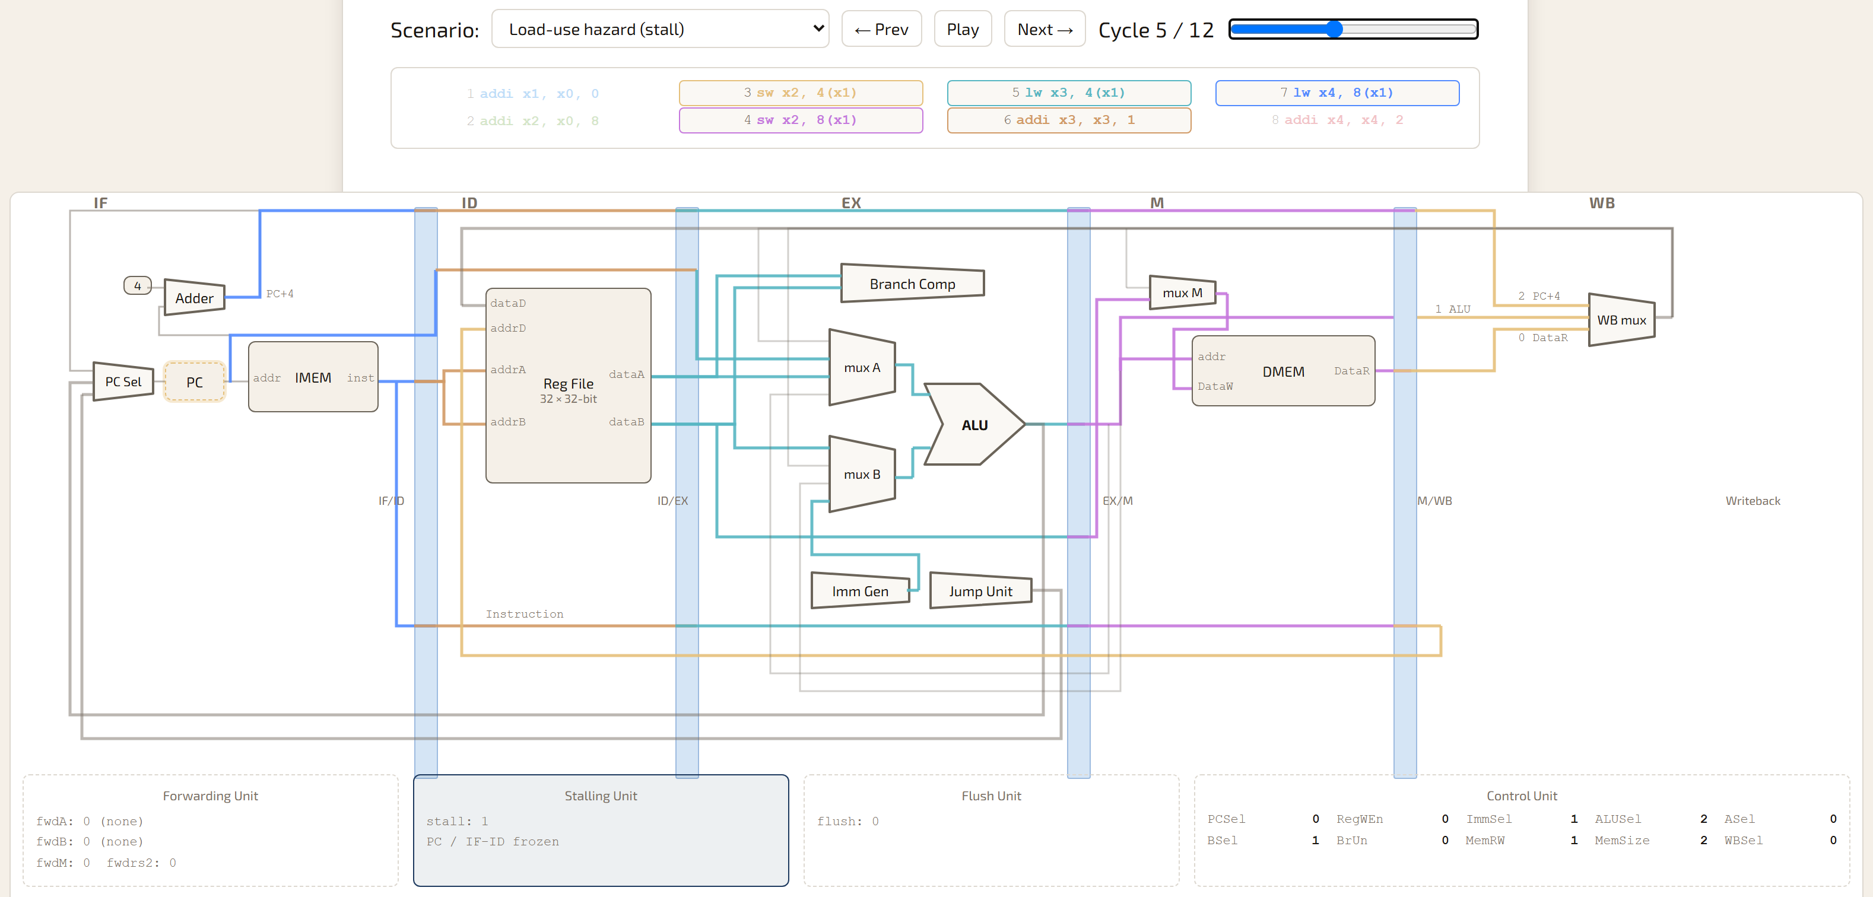Open the Stalling Unit panel

pyautogui.click(x=601, y=830)
